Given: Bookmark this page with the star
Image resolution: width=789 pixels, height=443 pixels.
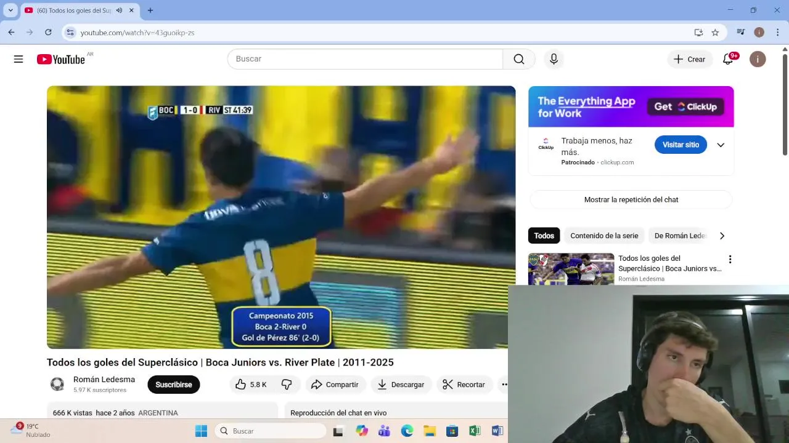Looking at the screenshot, I should tap(715, 32).
